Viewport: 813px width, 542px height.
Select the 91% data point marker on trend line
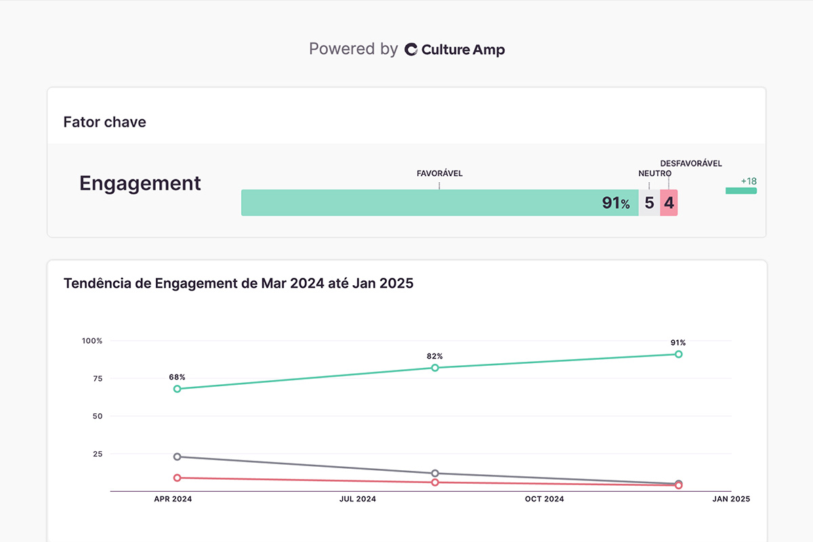(680, 354)
